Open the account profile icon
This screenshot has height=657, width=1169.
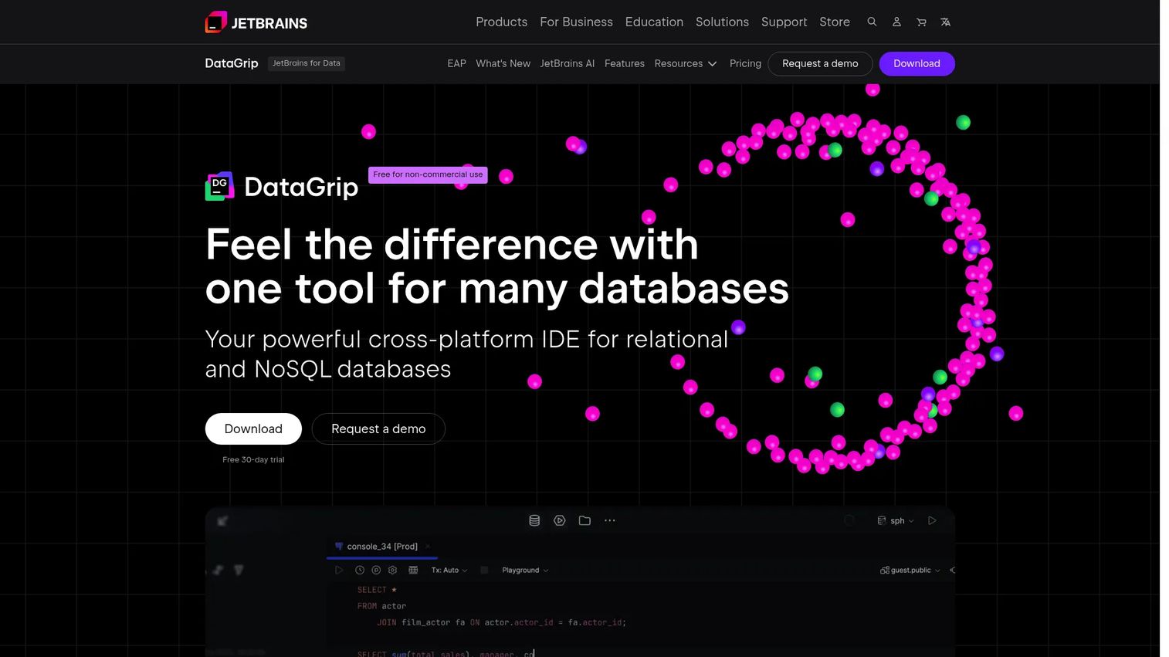tap(896, 22)
